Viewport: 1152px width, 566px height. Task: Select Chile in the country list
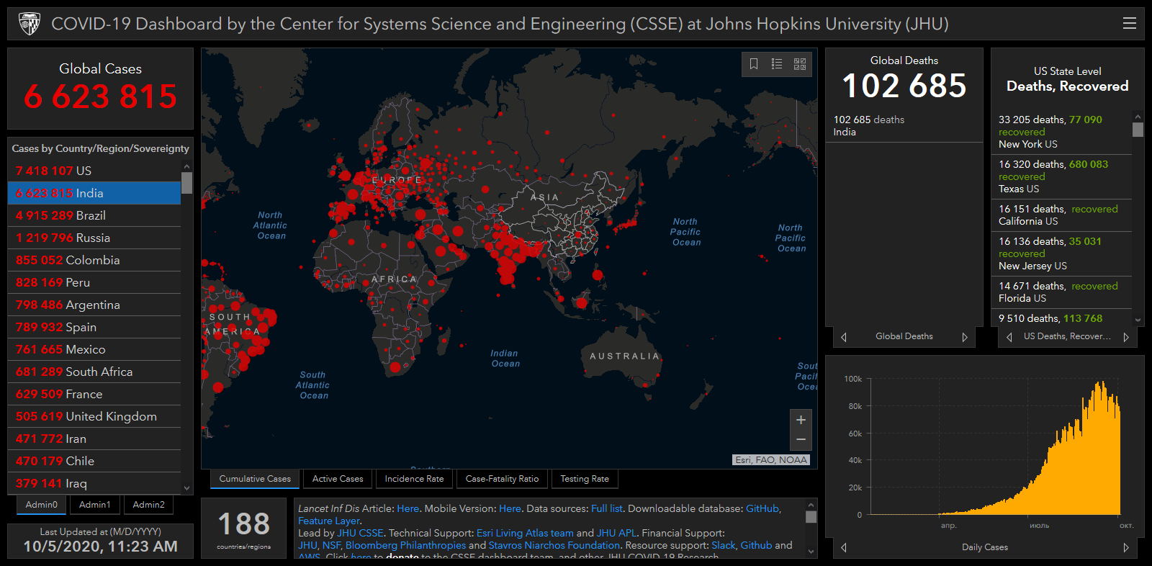(x=94, y=461)
